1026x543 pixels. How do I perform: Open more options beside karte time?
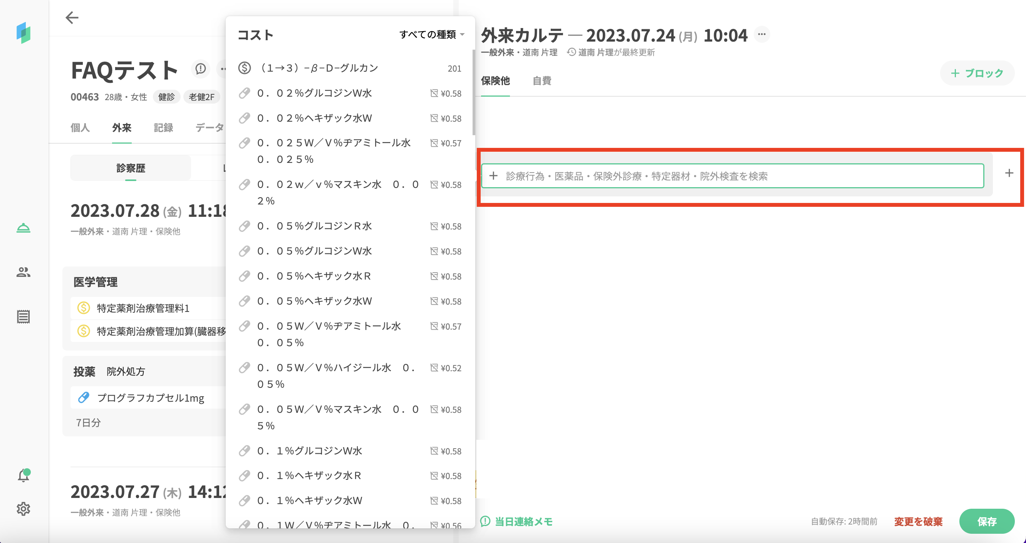click(761, 34)
